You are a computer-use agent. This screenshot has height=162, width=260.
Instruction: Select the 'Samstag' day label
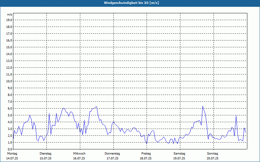[x=179, y=154]
